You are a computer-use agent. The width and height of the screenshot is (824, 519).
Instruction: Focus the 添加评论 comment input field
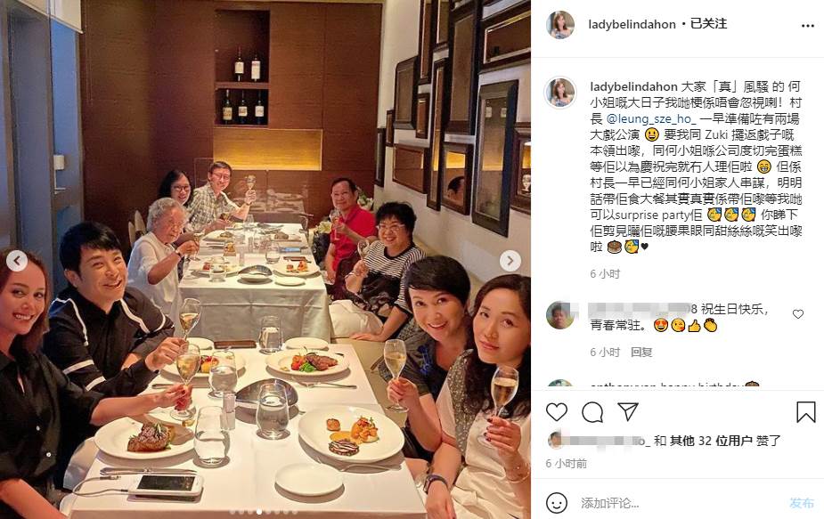(678, 503)
